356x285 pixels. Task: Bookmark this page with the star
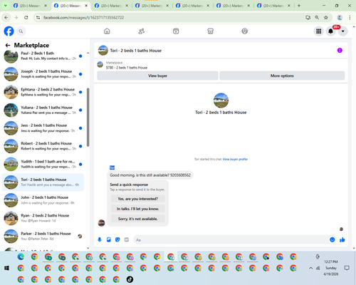pos(326,17)
